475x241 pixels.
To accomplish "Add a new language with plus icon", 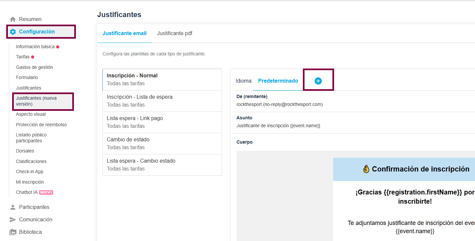I will (x=318, y=81).
